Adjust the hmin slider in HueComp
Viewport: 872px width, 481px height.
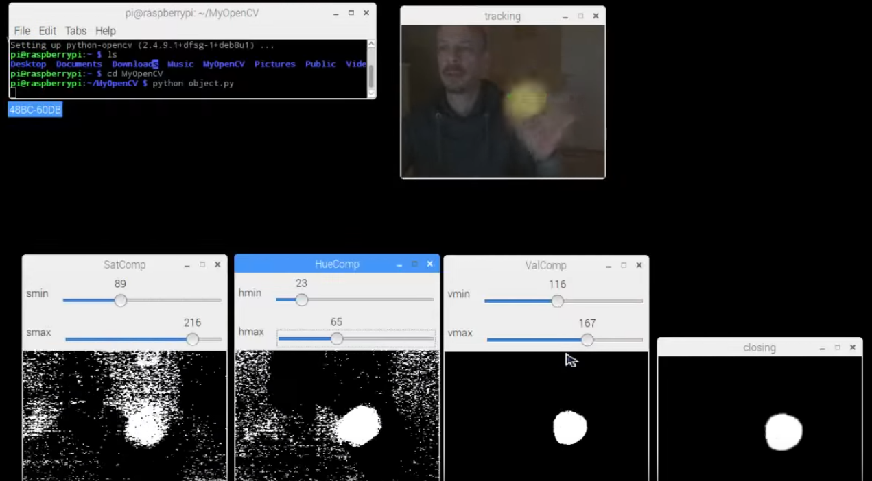pyautogui.click(x=301, y=300)
